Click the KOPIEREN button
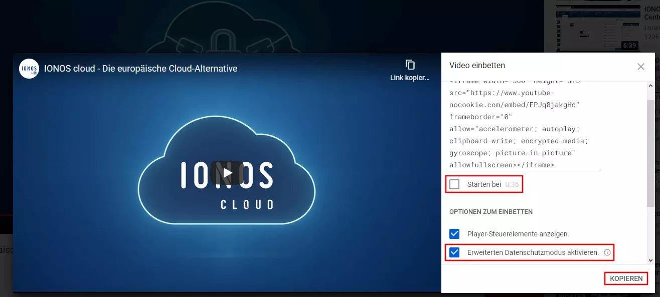 626,278
